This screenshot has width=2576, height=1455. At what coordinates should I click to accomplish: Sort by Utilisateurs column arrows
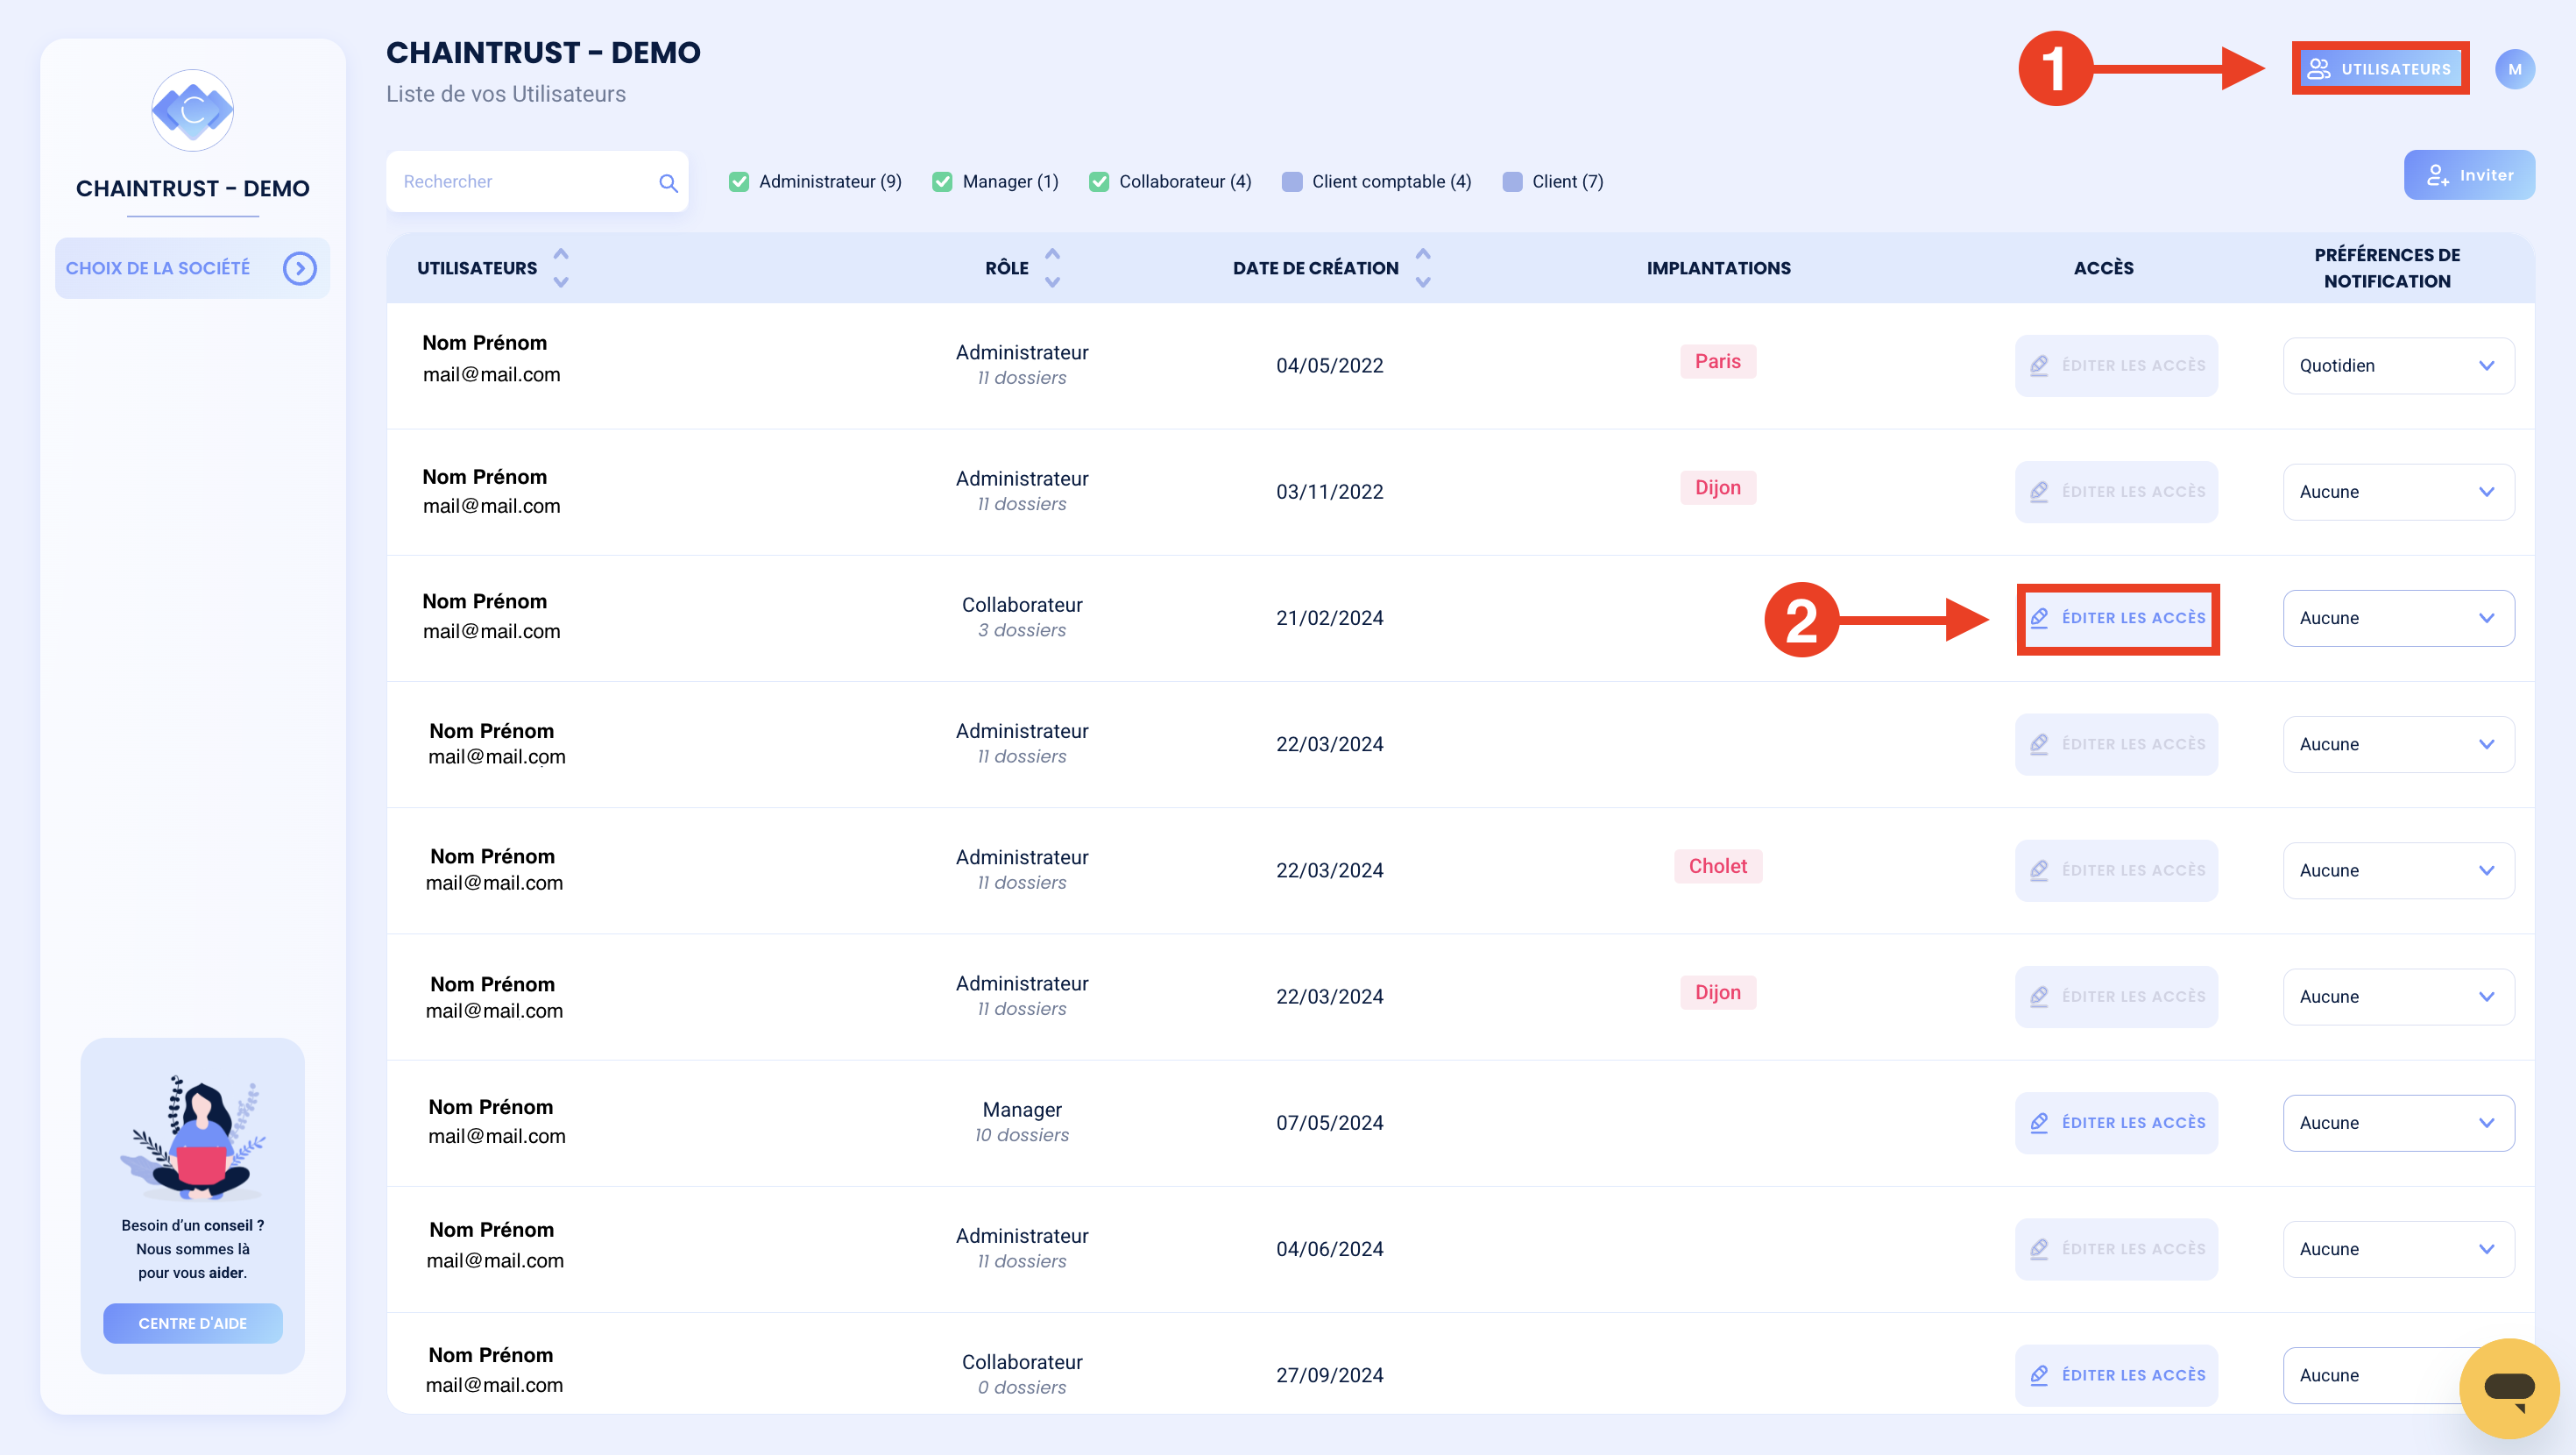point(561,267)
